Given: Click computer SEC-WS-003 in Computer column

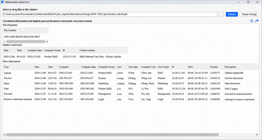Looking at the screenshot, I should pyautogui.click(x=66, y=100).
